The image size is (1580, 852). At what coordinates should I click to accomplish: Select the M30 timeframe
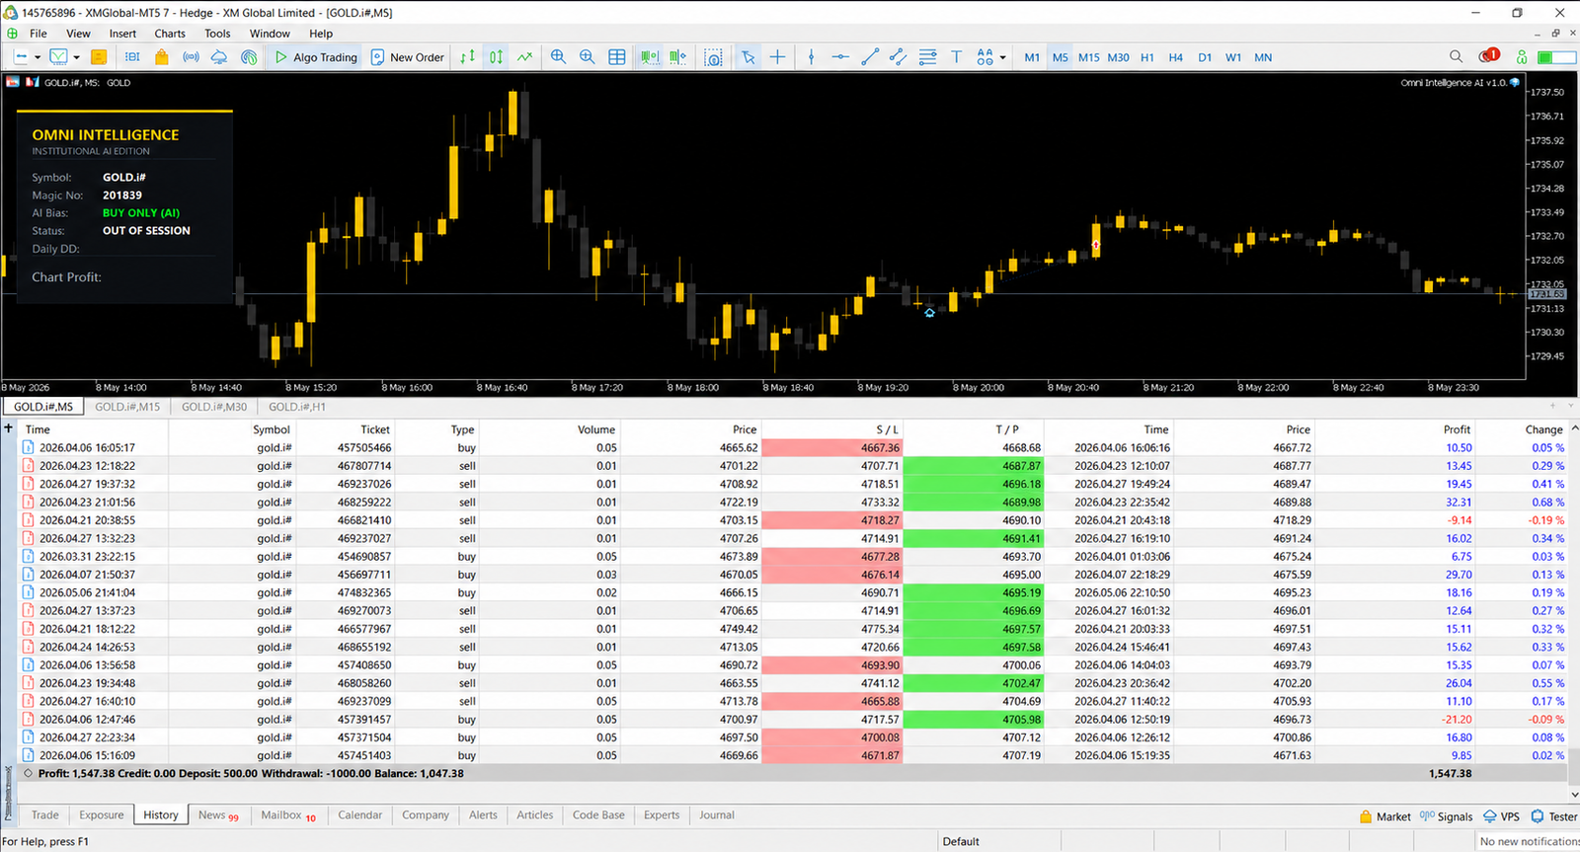pos(1118,57)
